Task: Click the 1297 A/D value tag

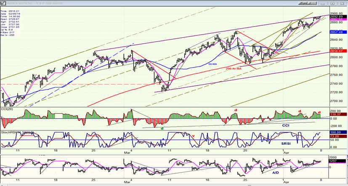Action: 337,161
